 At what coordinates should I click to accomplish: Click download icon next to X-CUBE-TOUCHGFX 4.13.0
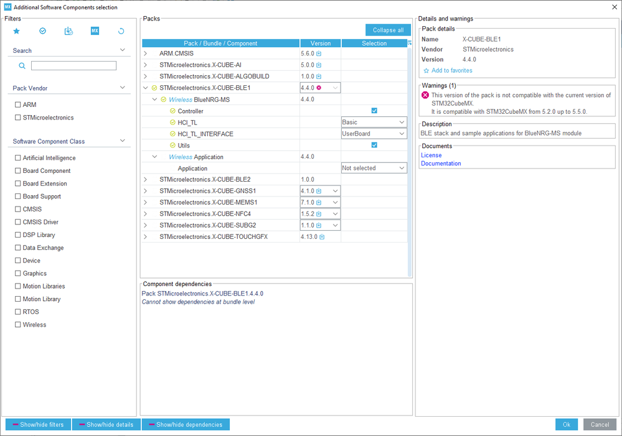tap(322, 237)
